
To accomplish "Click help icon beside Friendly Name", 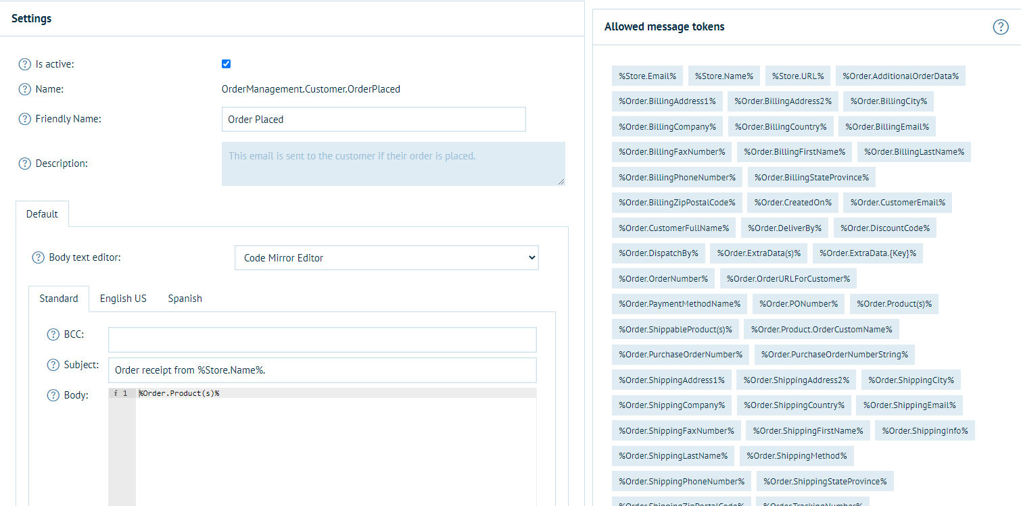I will point(24,119).
